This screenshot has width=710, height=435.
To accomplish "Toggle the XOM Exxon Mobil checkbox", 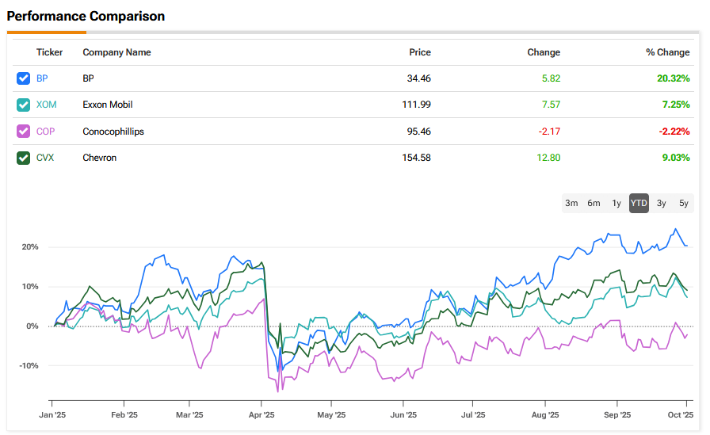I will point(23,105).
